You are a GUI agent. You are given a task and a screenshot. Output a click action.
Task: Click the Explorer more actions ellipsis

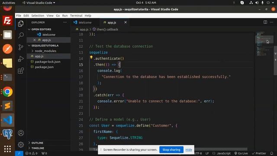65,23
